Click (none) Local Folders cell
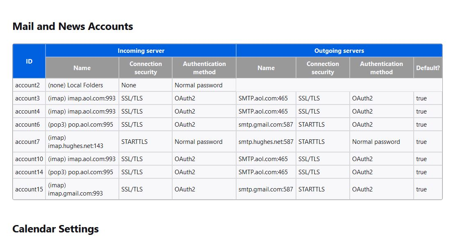The width and height of the screenshot is (460, 248). pyautogui.click(x=75, y=85)
